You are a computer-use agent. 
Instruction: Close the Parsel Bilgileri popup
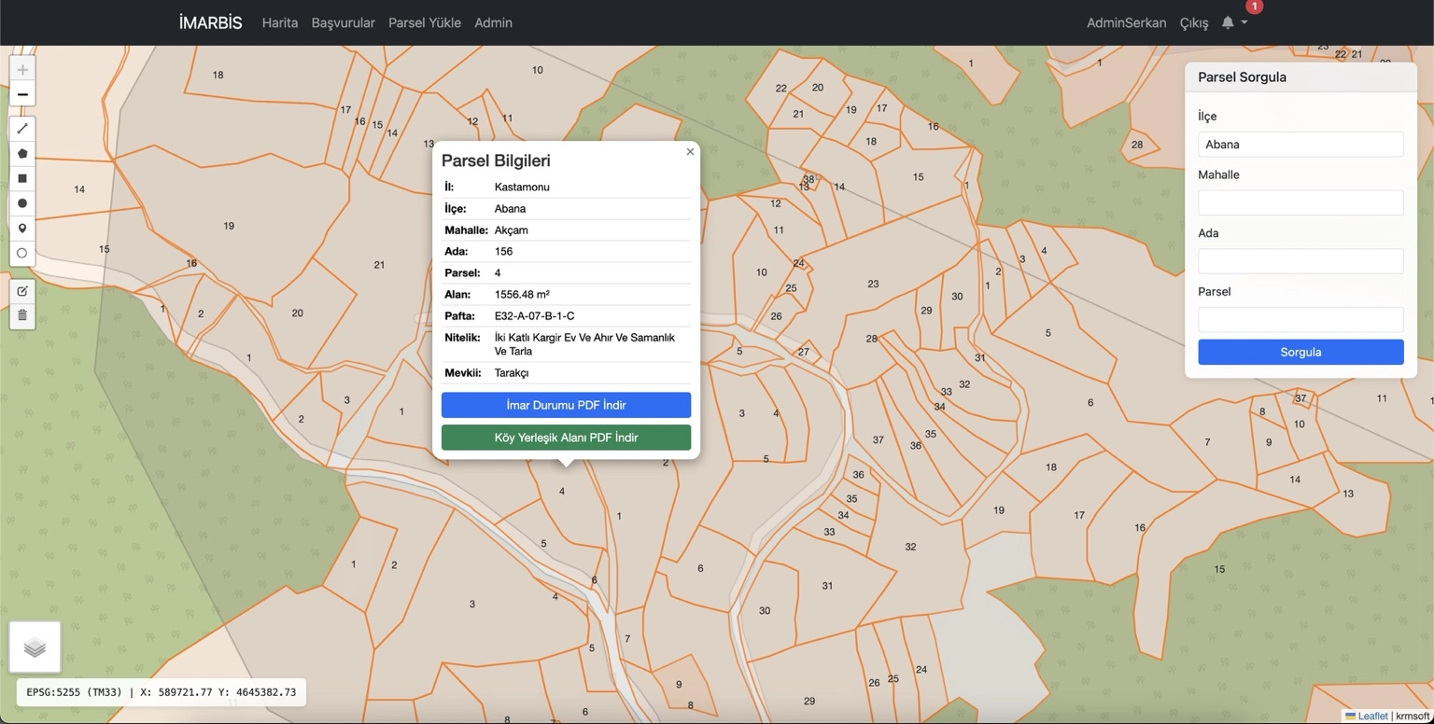click(x=690, y=151)
